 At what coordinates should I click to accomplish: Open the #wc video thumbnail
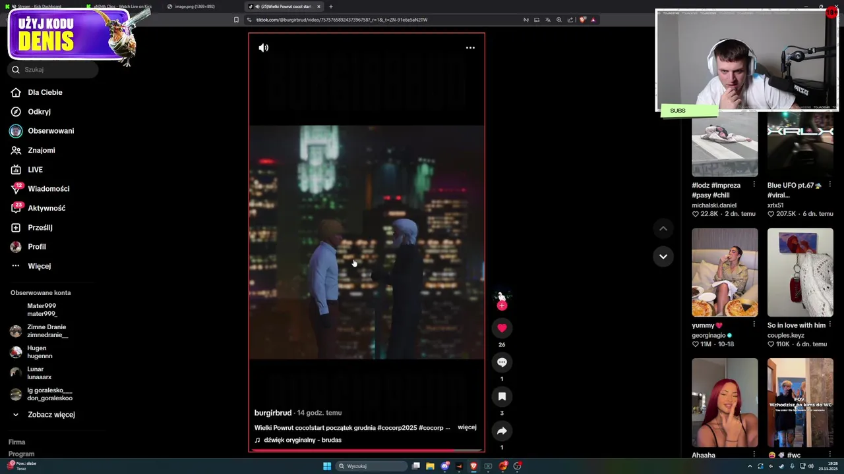(x=800, y=402)
